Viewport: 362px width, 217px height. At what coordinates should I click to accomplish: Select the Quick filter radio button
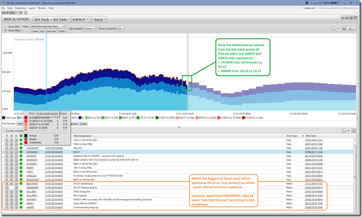coord(6,26)
